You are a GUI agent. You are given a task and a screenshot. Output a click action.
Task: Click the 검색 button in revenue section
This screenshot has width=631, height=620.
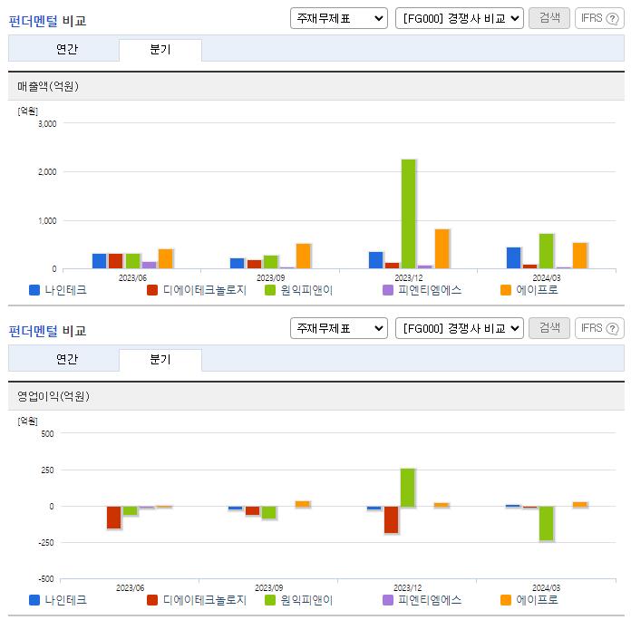click(x=548, y=18)
